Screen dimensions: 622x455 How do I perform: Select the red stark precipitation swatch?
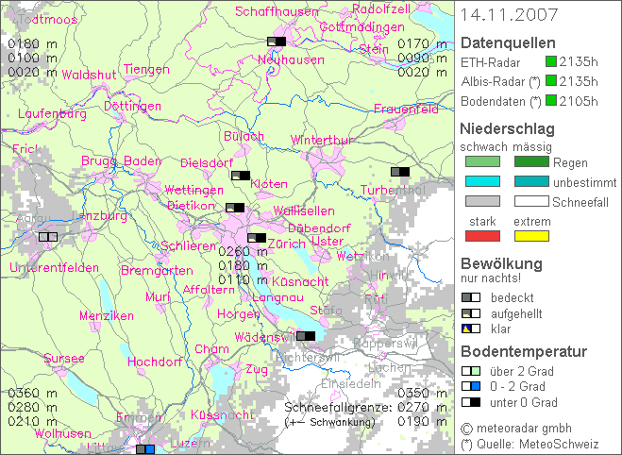point(482,236)
